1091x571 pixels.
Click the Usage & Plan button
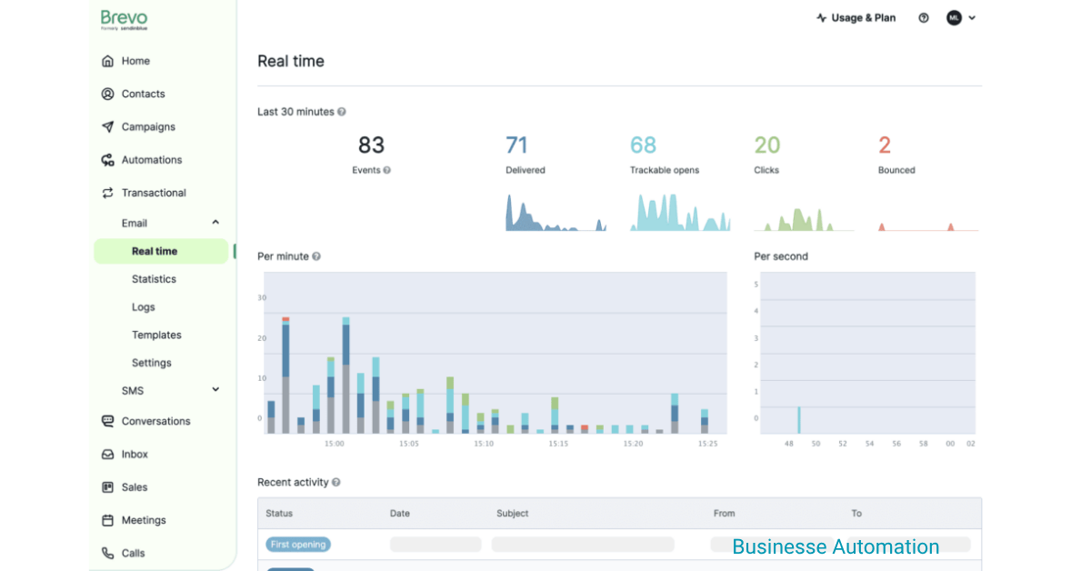point(856,17)
